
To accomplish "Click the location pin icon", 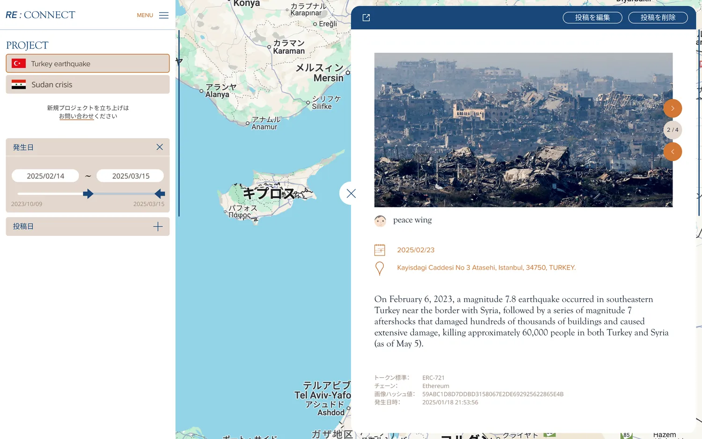I will tap(380, 268).
